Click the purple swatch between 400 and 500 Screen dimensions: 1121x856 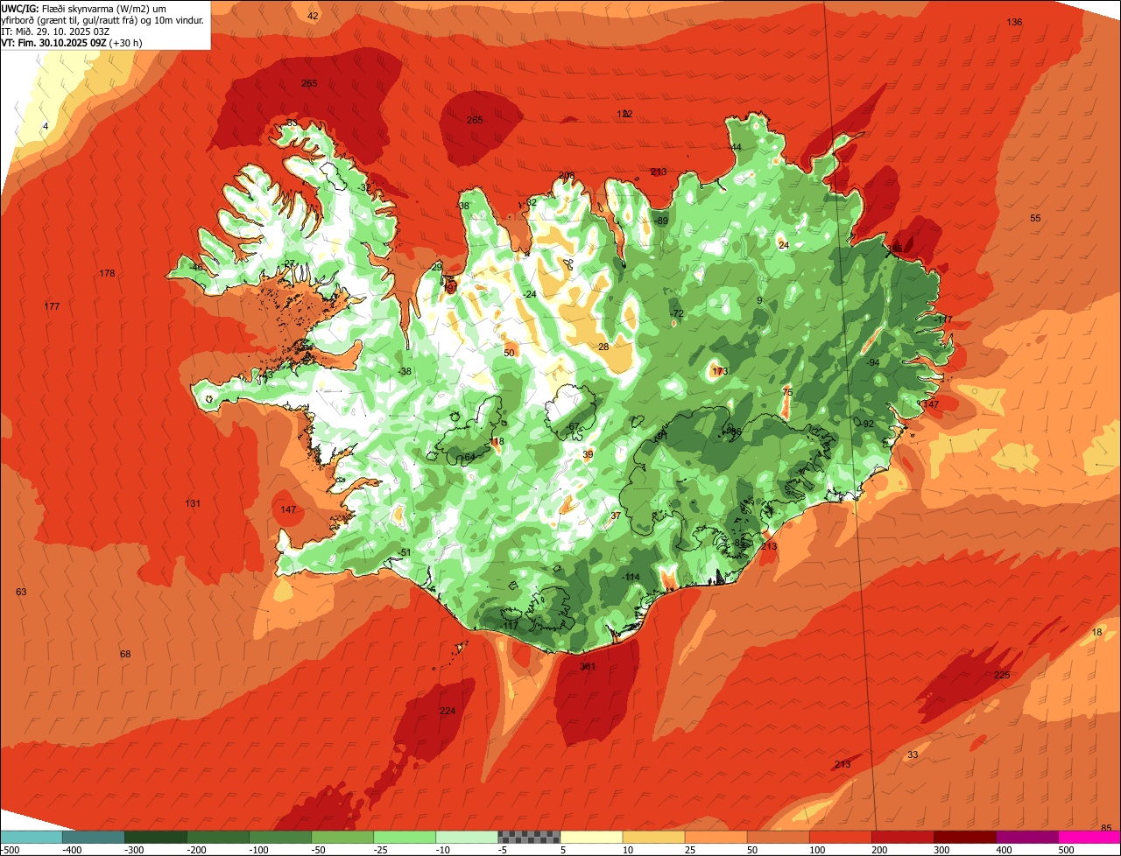(1026, 837)
